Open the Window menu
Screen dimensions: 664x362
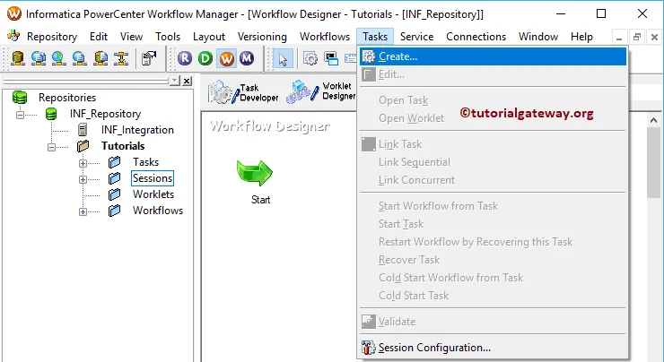(x=538, y=37)
